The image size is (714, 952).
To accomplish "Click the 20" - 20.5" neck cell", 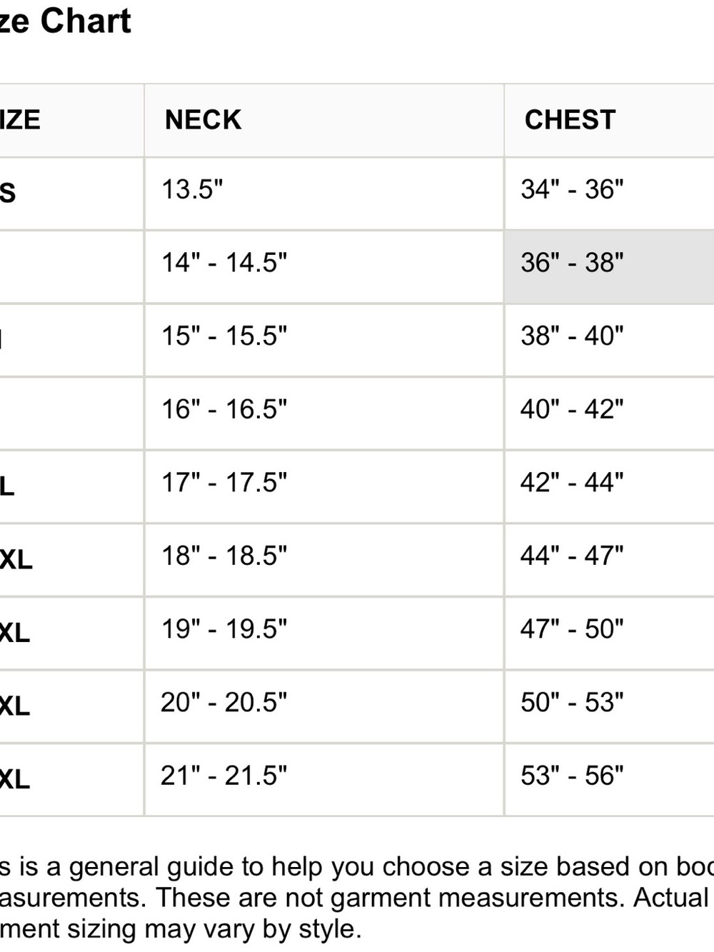I will 324,706.
